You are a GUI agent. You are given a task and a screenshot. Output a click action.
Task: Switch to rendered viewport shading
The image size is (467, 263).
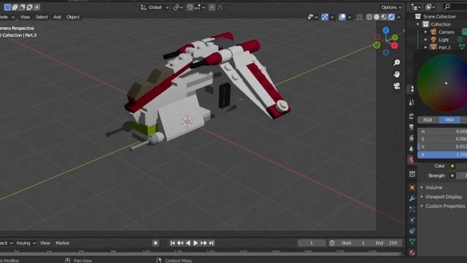pyautogui.click(x=391, y=17)
